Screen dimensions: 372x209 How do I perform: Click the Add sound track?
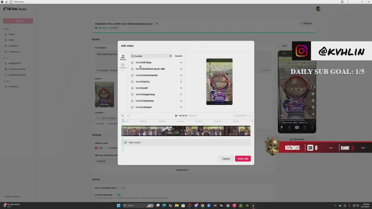(186, 143)
